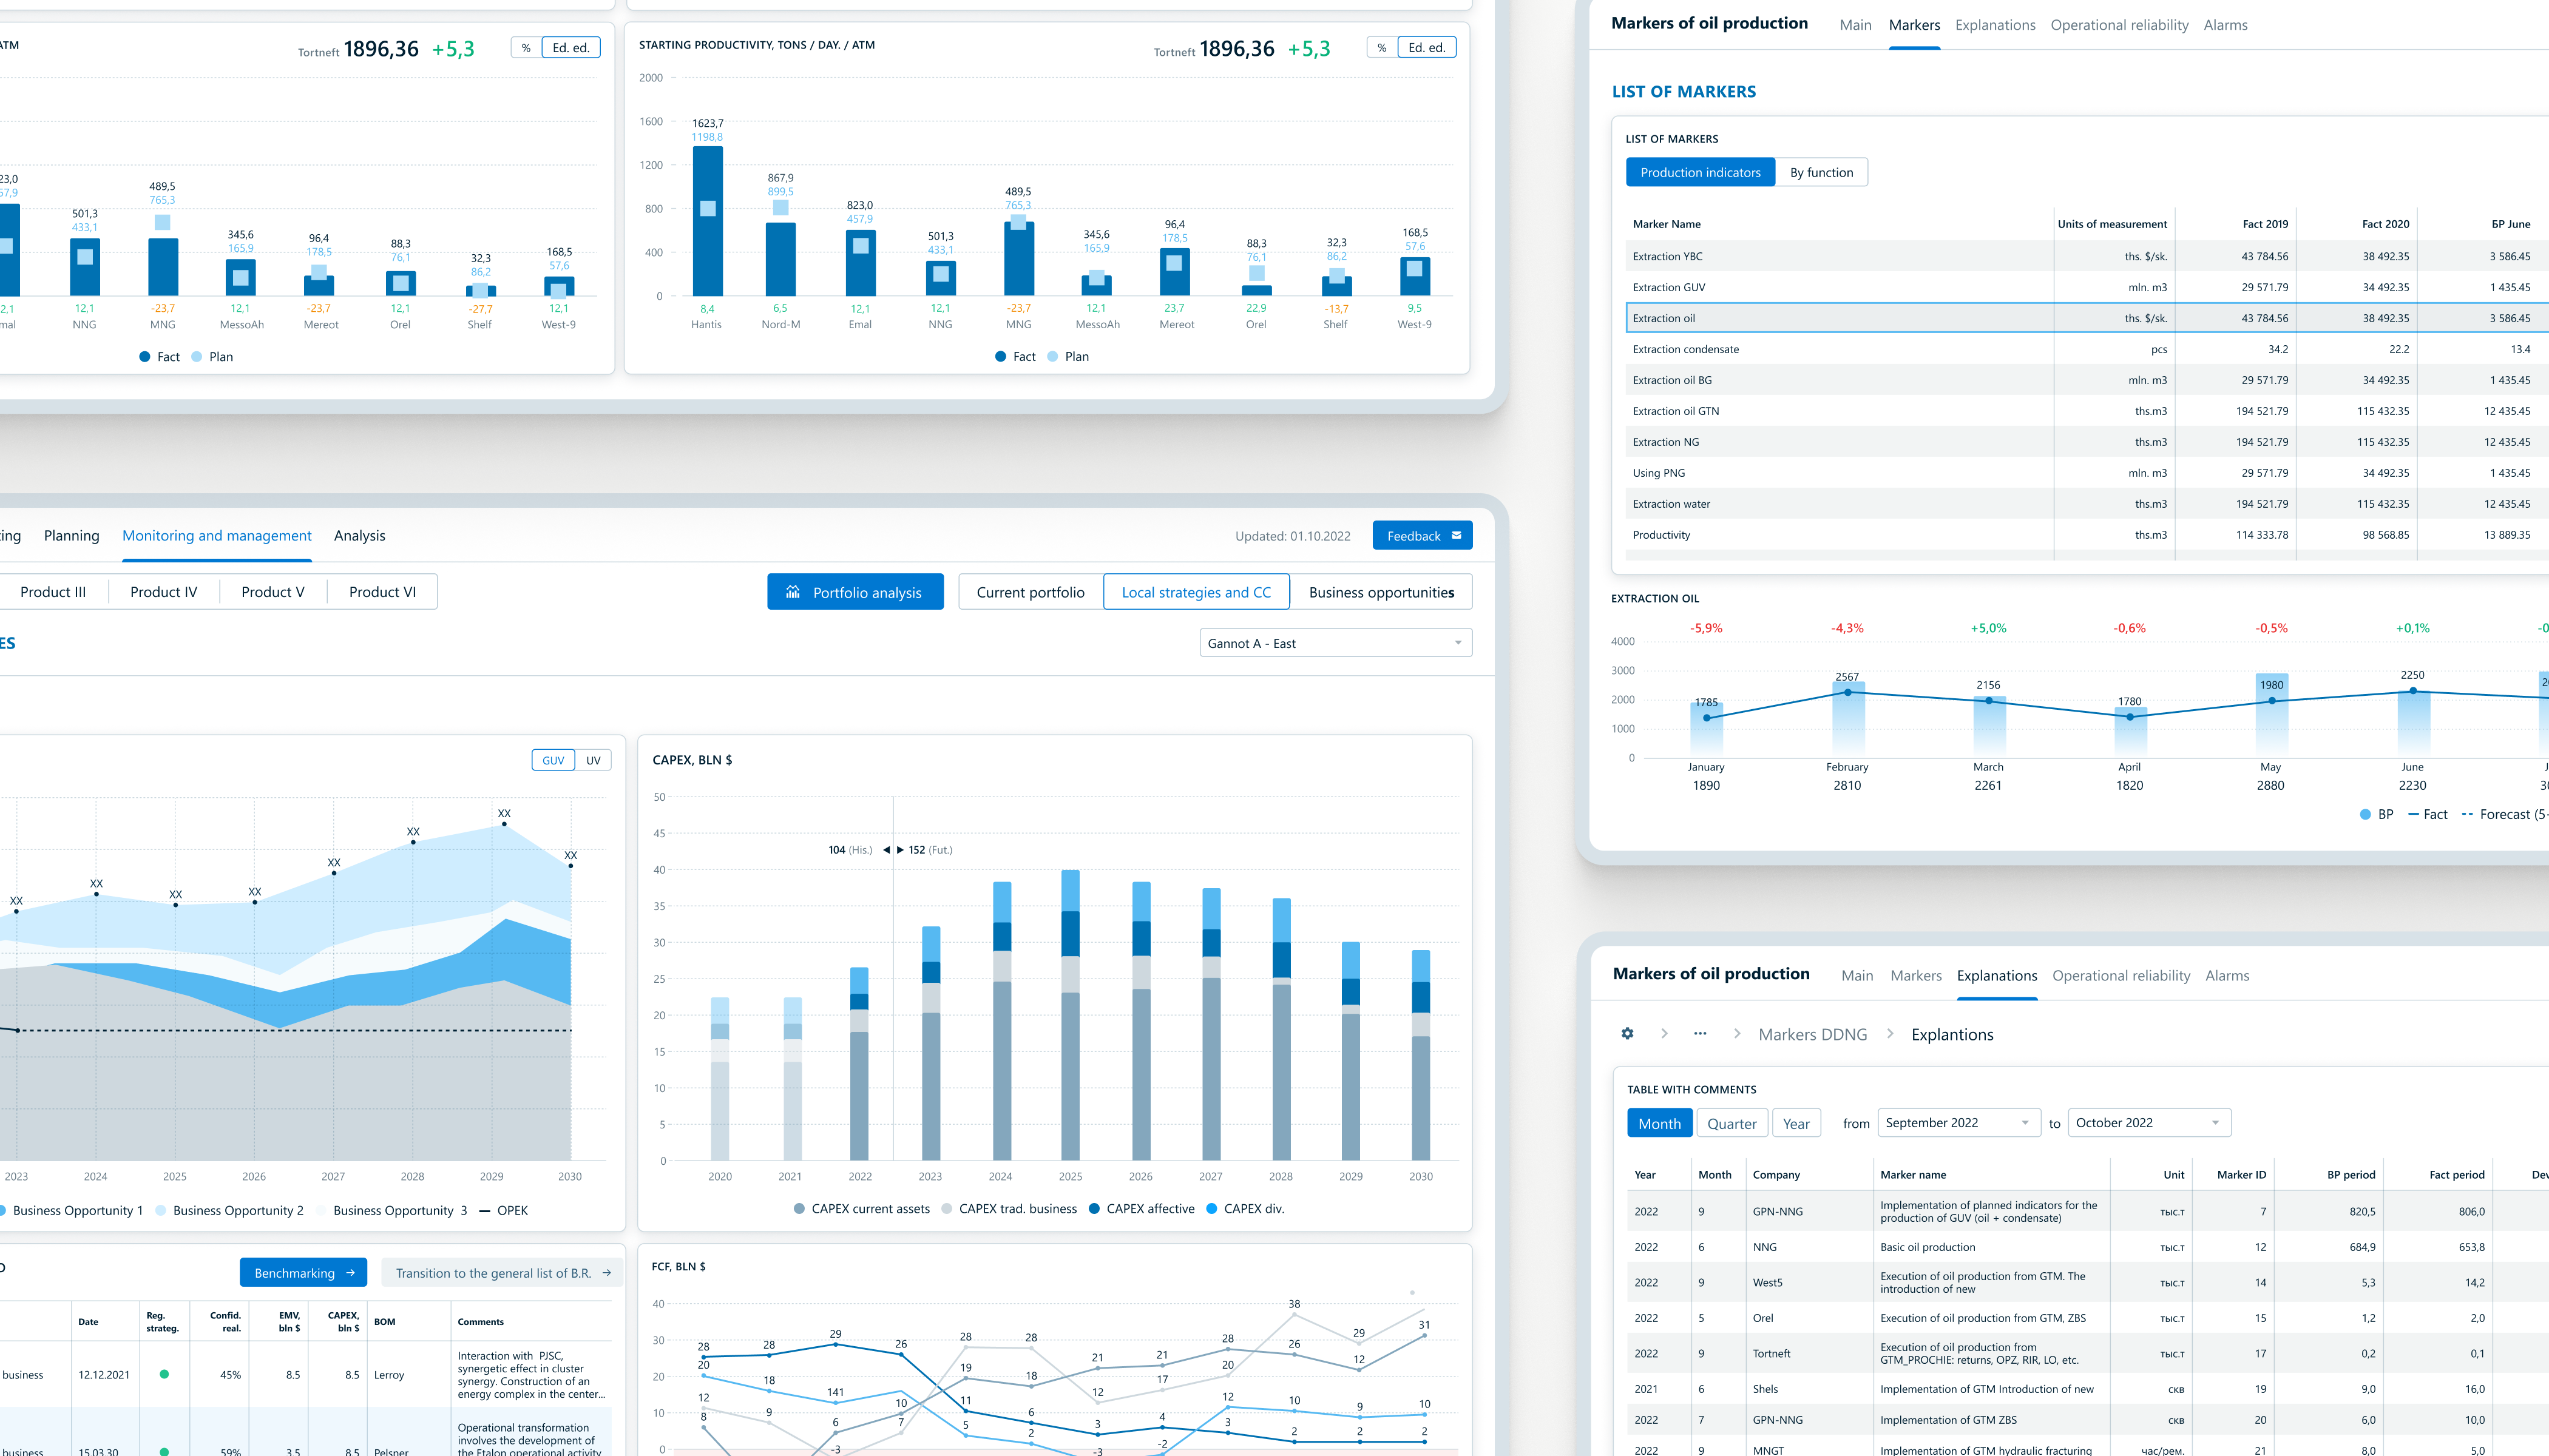Select the Product VI tab
Screen dimensions: 2549x1456
(x=382, y=591)
